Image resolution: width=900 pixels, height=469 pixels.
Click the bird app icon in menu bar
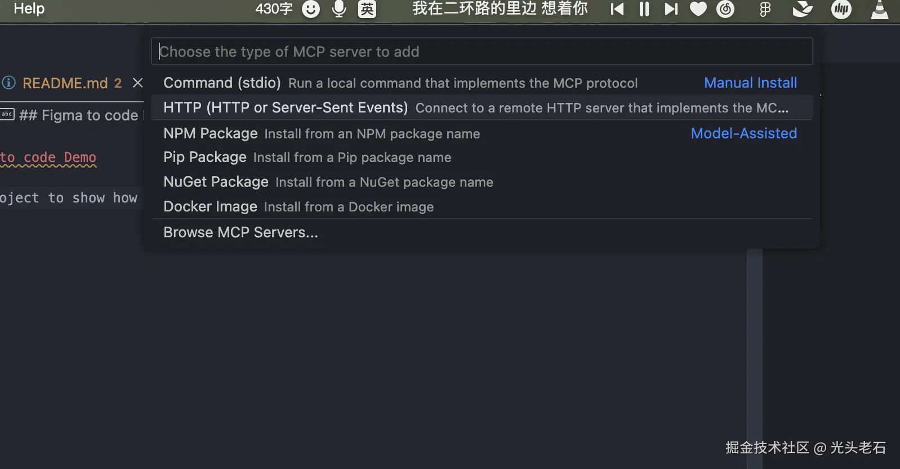pyautogui.click(x=803, y=9)
